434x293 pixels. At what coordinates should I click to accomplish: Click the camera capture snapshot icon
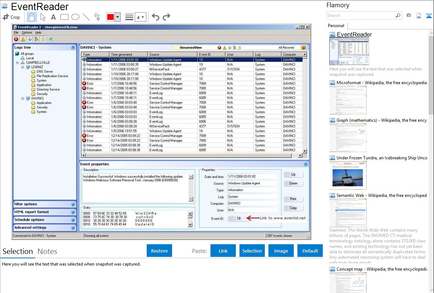pyautogui.click(x=409, y=16)
